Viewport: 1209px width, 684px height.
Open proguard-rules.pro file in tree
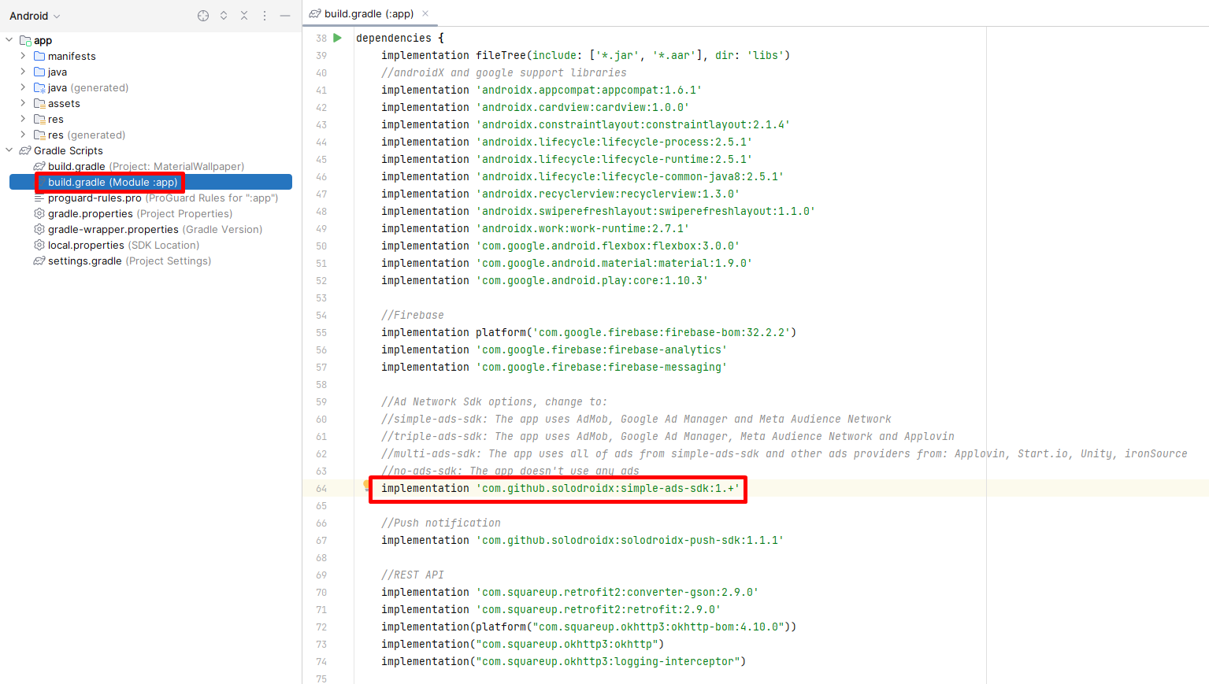click(95, 198)
